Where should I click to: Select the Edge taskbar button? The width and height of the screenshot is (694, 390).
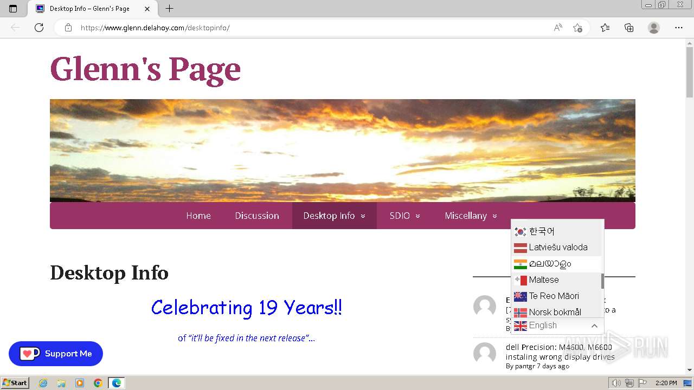coord(117,383)
